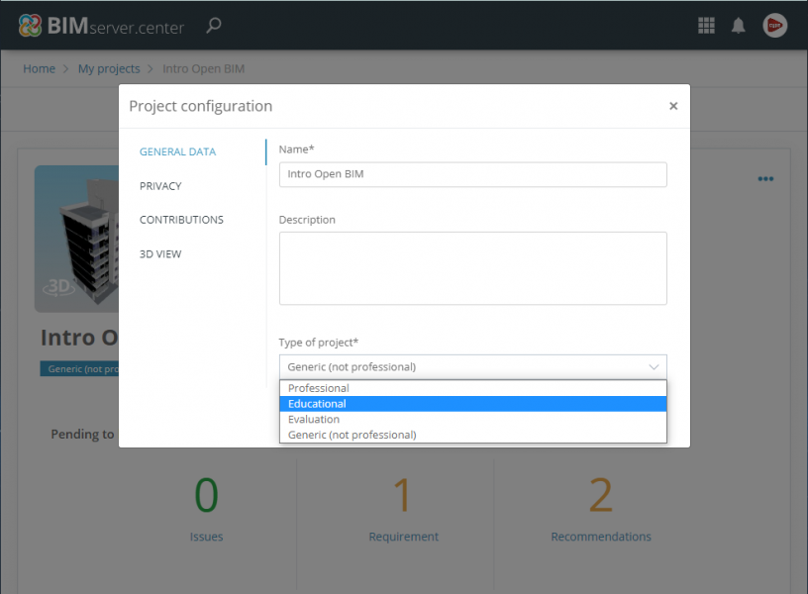This screenshot has width=808, height=594.
Task: Select Generic (not professional) list option
Action: click(352, 435)
